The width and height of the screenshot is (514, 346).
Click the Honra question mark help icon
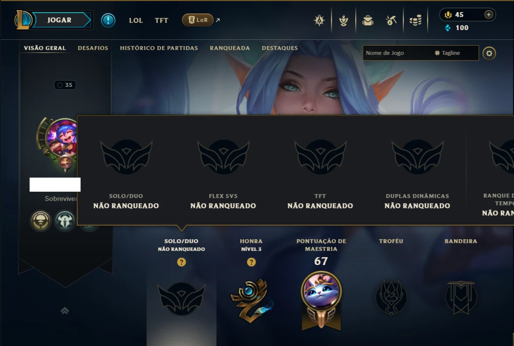(251, 262)
